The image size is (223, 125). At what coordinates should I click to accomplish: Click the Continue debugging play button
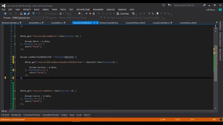[x=46, y=14]
